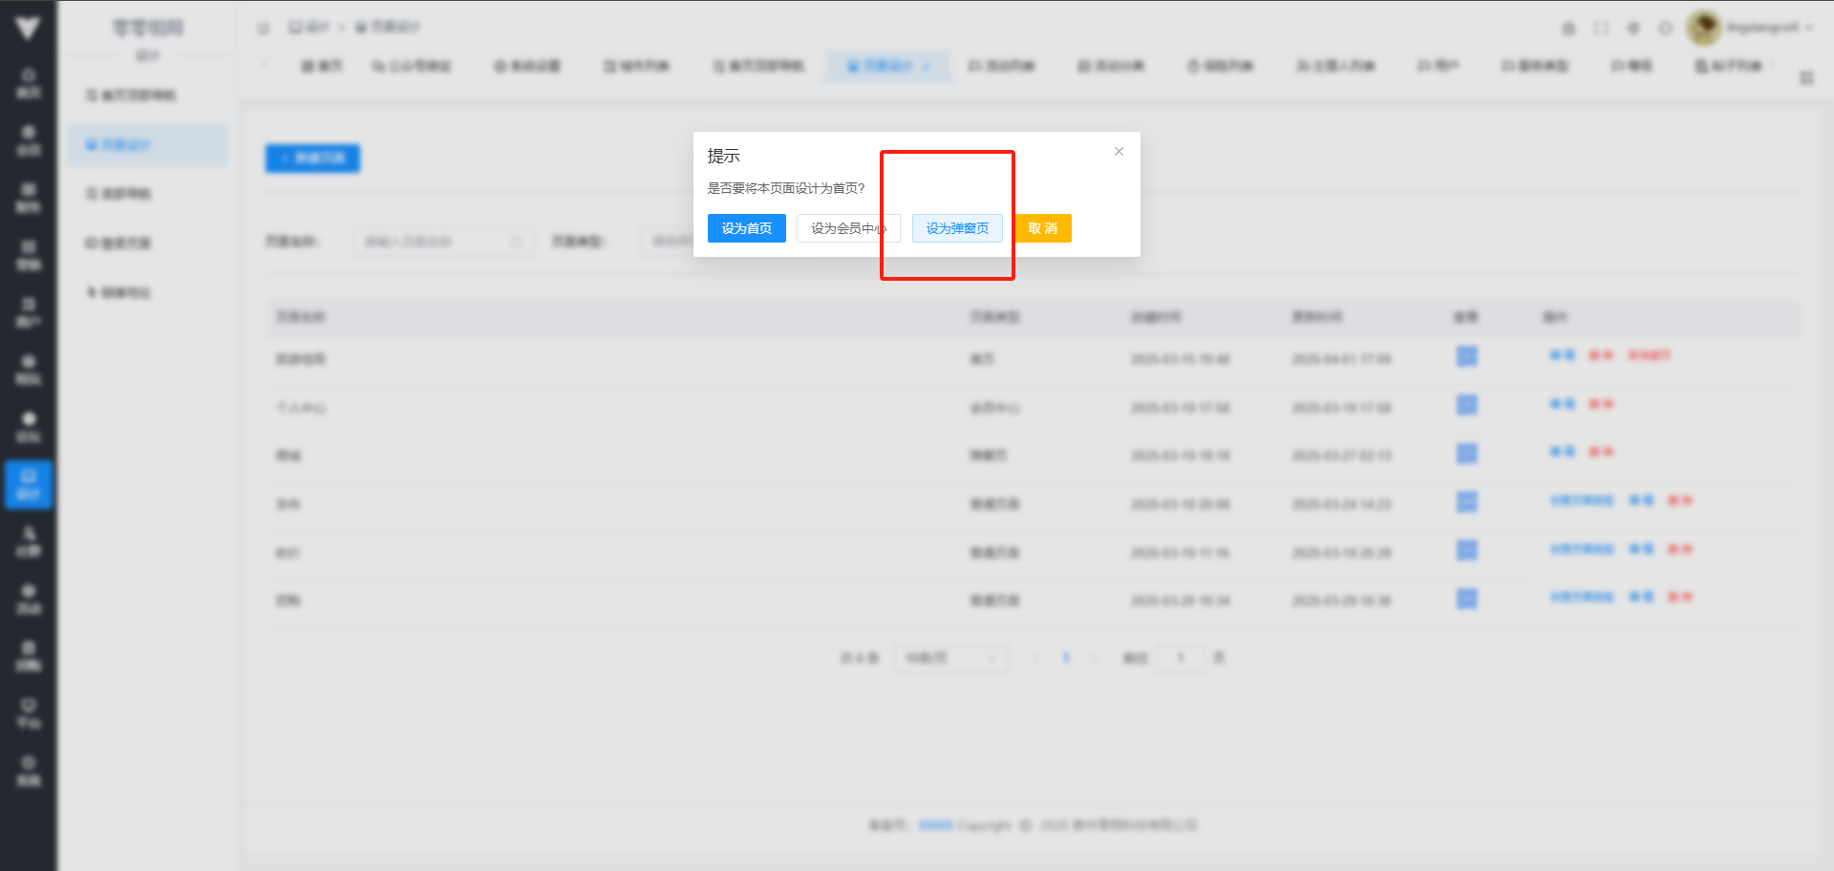Switch to the active blue tab in the tab bar
Image resolution: width=1834 pixels, height=871 pixels.
887,66
